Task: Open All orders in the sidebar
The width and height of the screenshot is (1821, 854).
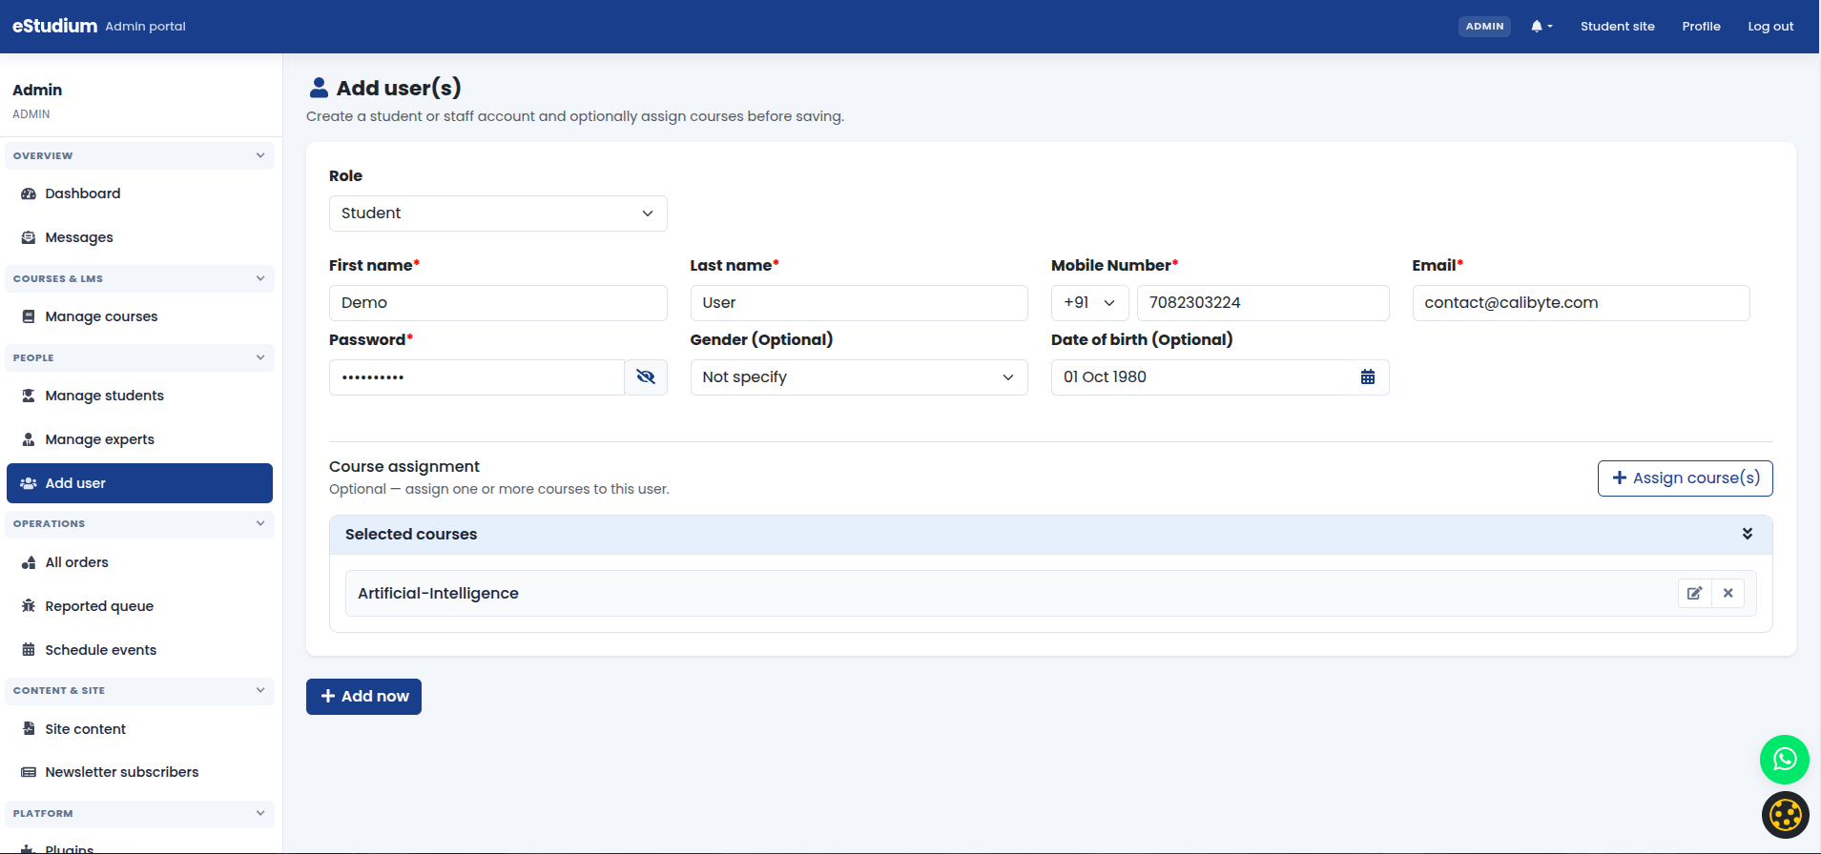Action: click(139, 562)
